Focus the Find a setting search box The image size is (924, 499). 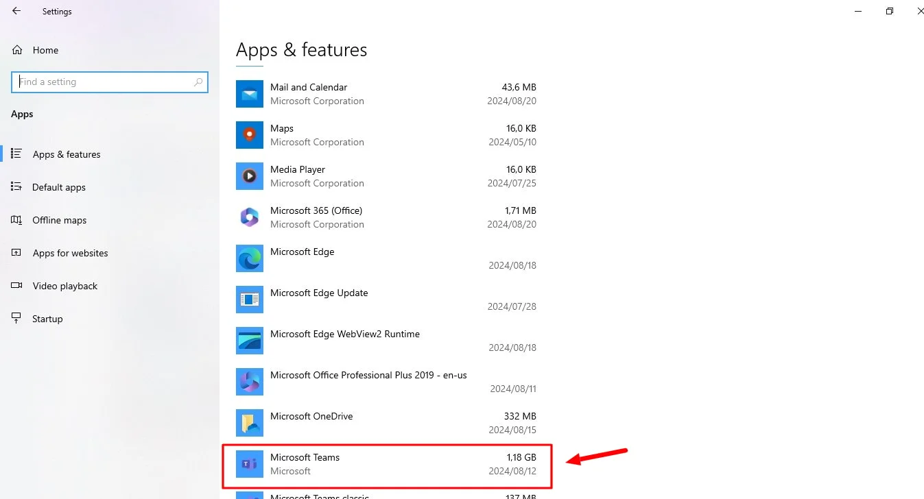(x=110, y=82)
